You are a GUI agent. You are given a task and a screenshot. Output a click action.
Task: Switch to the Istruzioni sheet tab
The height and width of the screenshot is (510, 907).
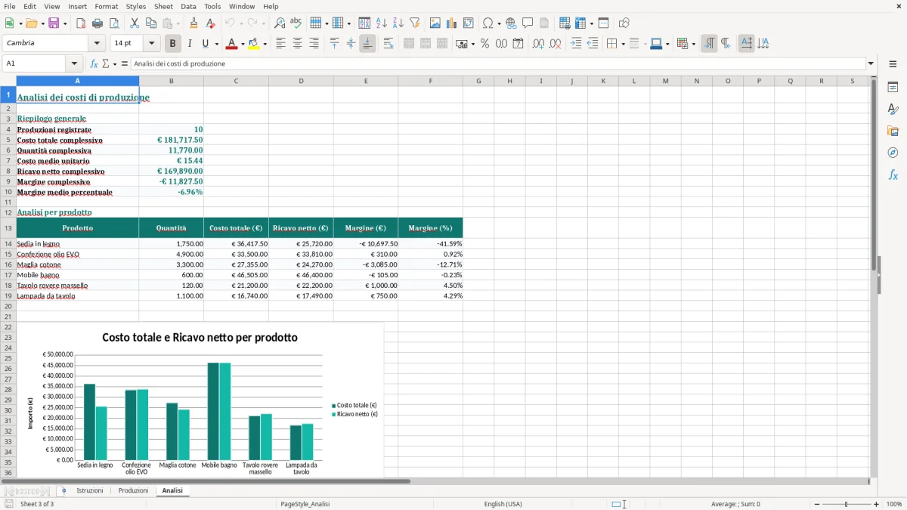[x=90, y=490]
